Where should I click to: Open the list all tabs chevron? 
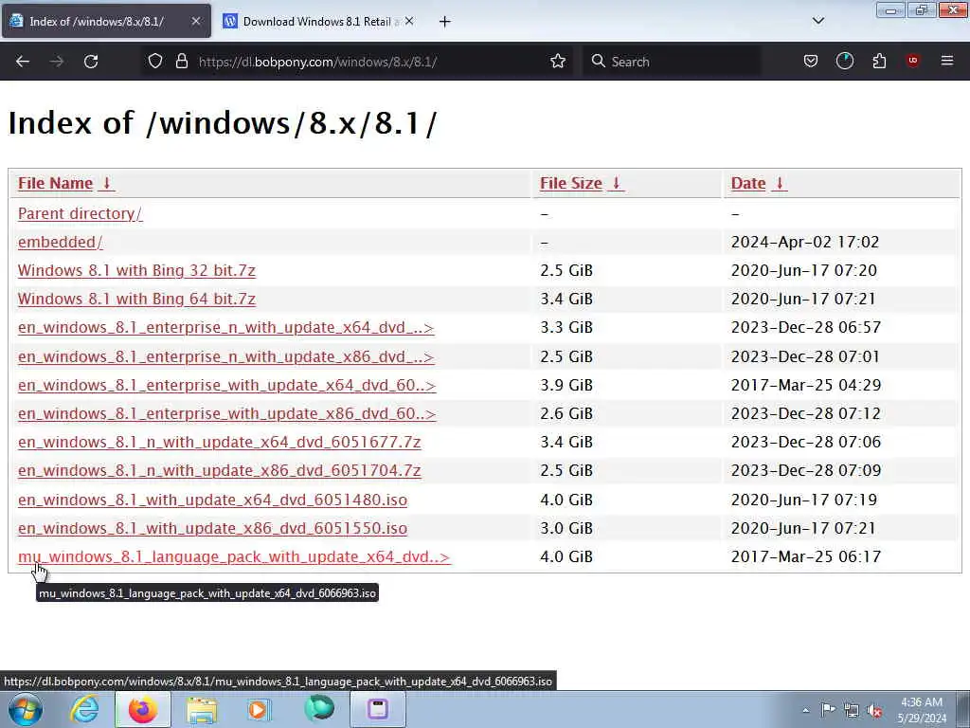click(x=817, y=21)
